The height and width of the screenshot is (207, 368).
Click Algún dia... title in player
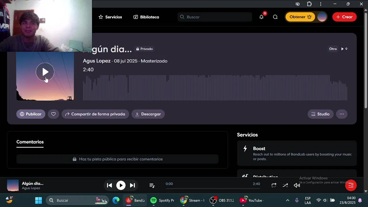pos(33,183)
